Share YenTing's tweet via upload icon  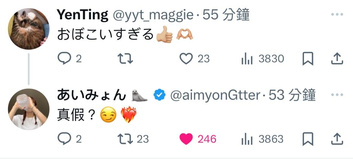(x=337, y=59)
